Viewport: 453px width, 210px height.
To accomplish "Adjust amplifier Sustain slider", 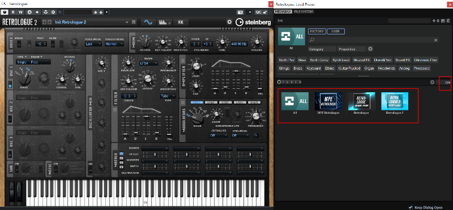I will click(x=236, y=71).
